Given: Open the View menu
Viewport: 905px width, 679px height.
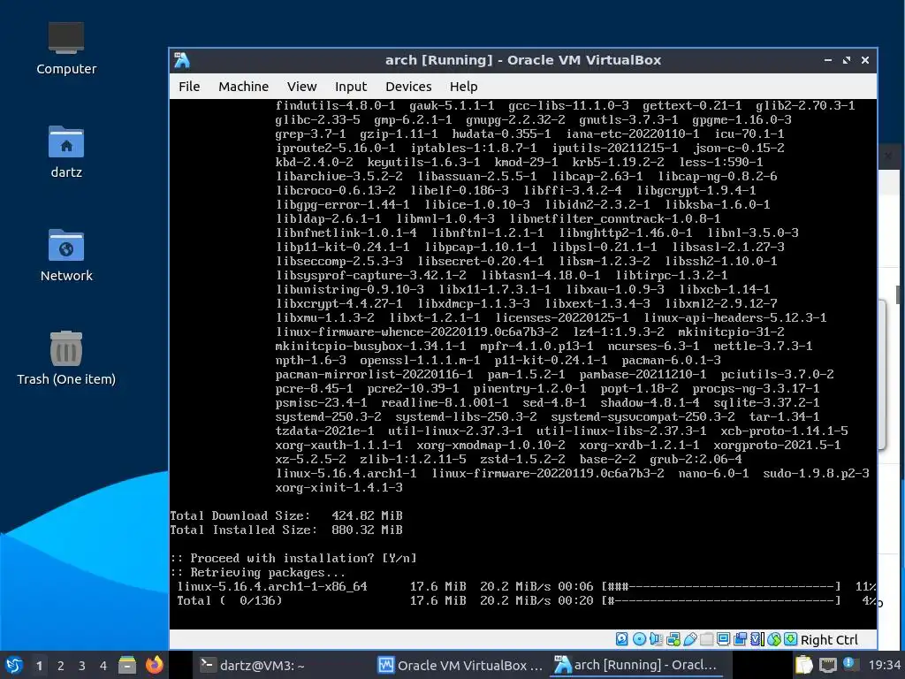Looking at the screenshot, I should coord(302,87).
